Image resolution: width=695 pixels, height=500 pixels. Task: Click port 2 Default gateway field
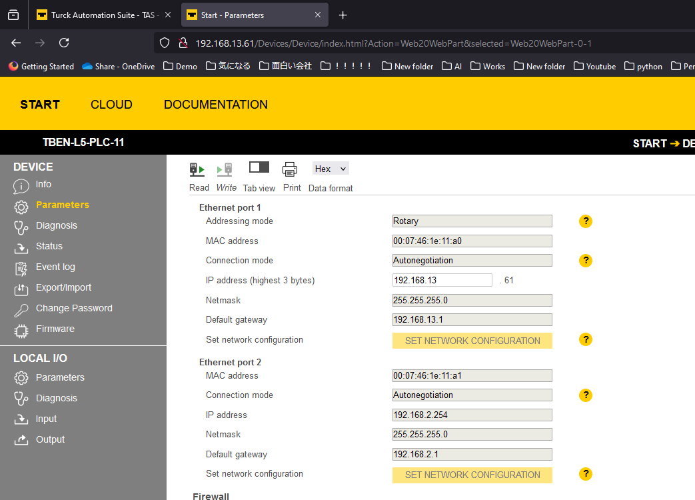pos(472,455)
